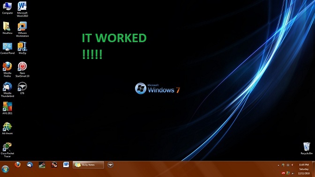
Task: Select the WinZip desktop shortcut
Action: pyautogui.click(x=22, y=48)
